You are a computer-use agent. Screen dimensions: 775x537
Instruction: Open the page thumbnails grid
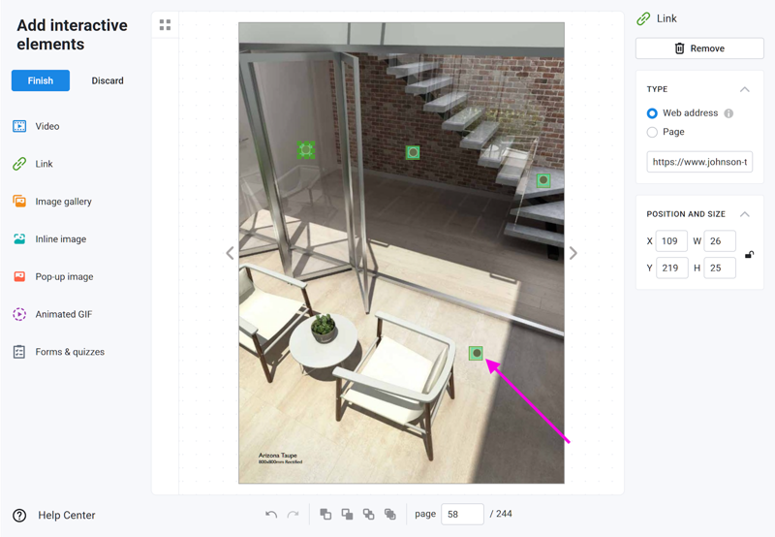tap(165, 25)
